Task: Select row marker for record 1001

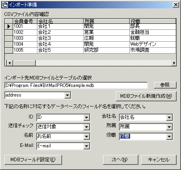Action: (x=9, y=26)
